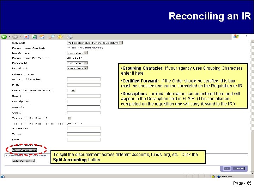
Task: Click the Cancel button
Action: pyautogui.click(x=239, y=168)
